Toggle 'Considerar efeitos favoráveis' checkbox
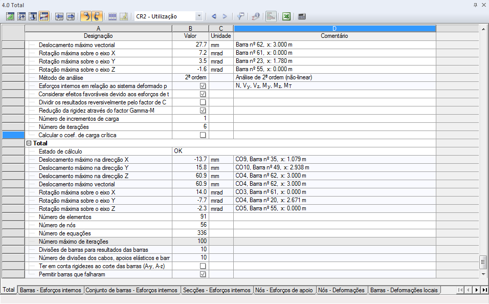 point(203,94)
